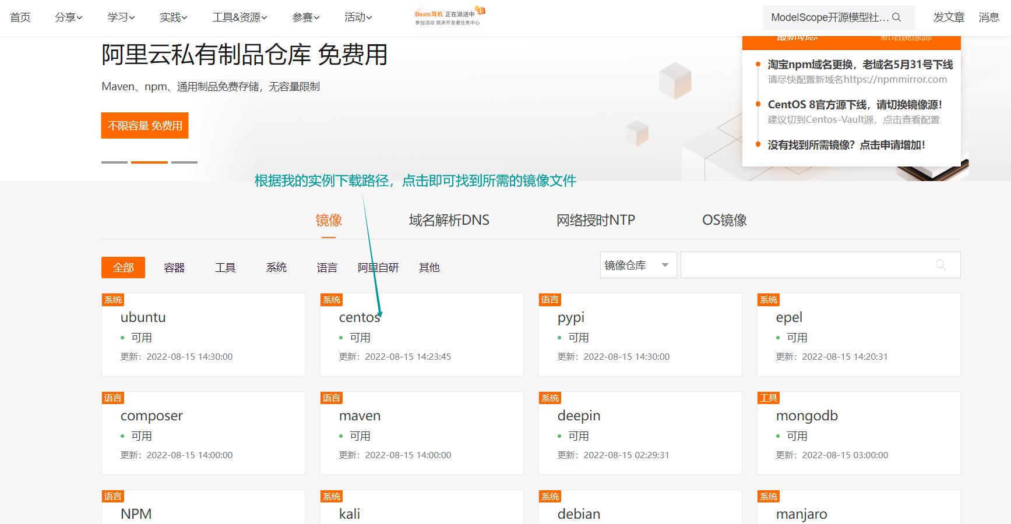Switch to the OS镜像 tab

pyautogui.click(x=724, y=220)
